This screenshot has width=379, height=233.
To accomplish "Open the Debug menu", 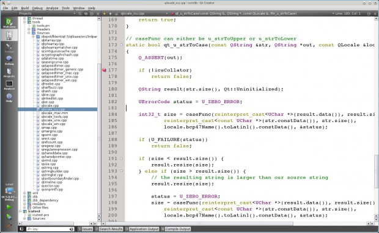I will click(x=37, y=8).
